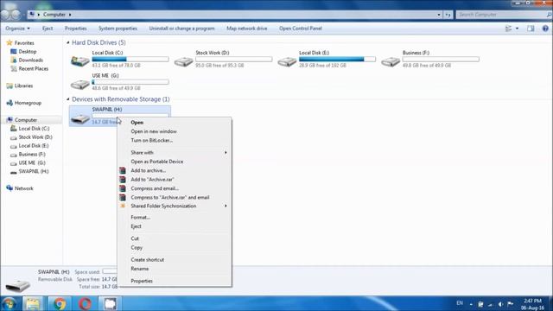Click the SWAPNIL (H:) removable drive icon
553x311 pixels.
pyautogui.click(x=80, y=119)
